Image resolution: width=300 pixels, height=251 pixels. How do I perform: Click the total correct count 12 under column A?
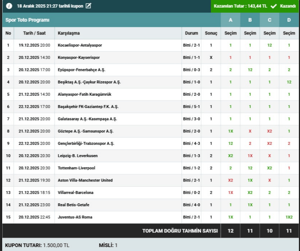[230, 231]
